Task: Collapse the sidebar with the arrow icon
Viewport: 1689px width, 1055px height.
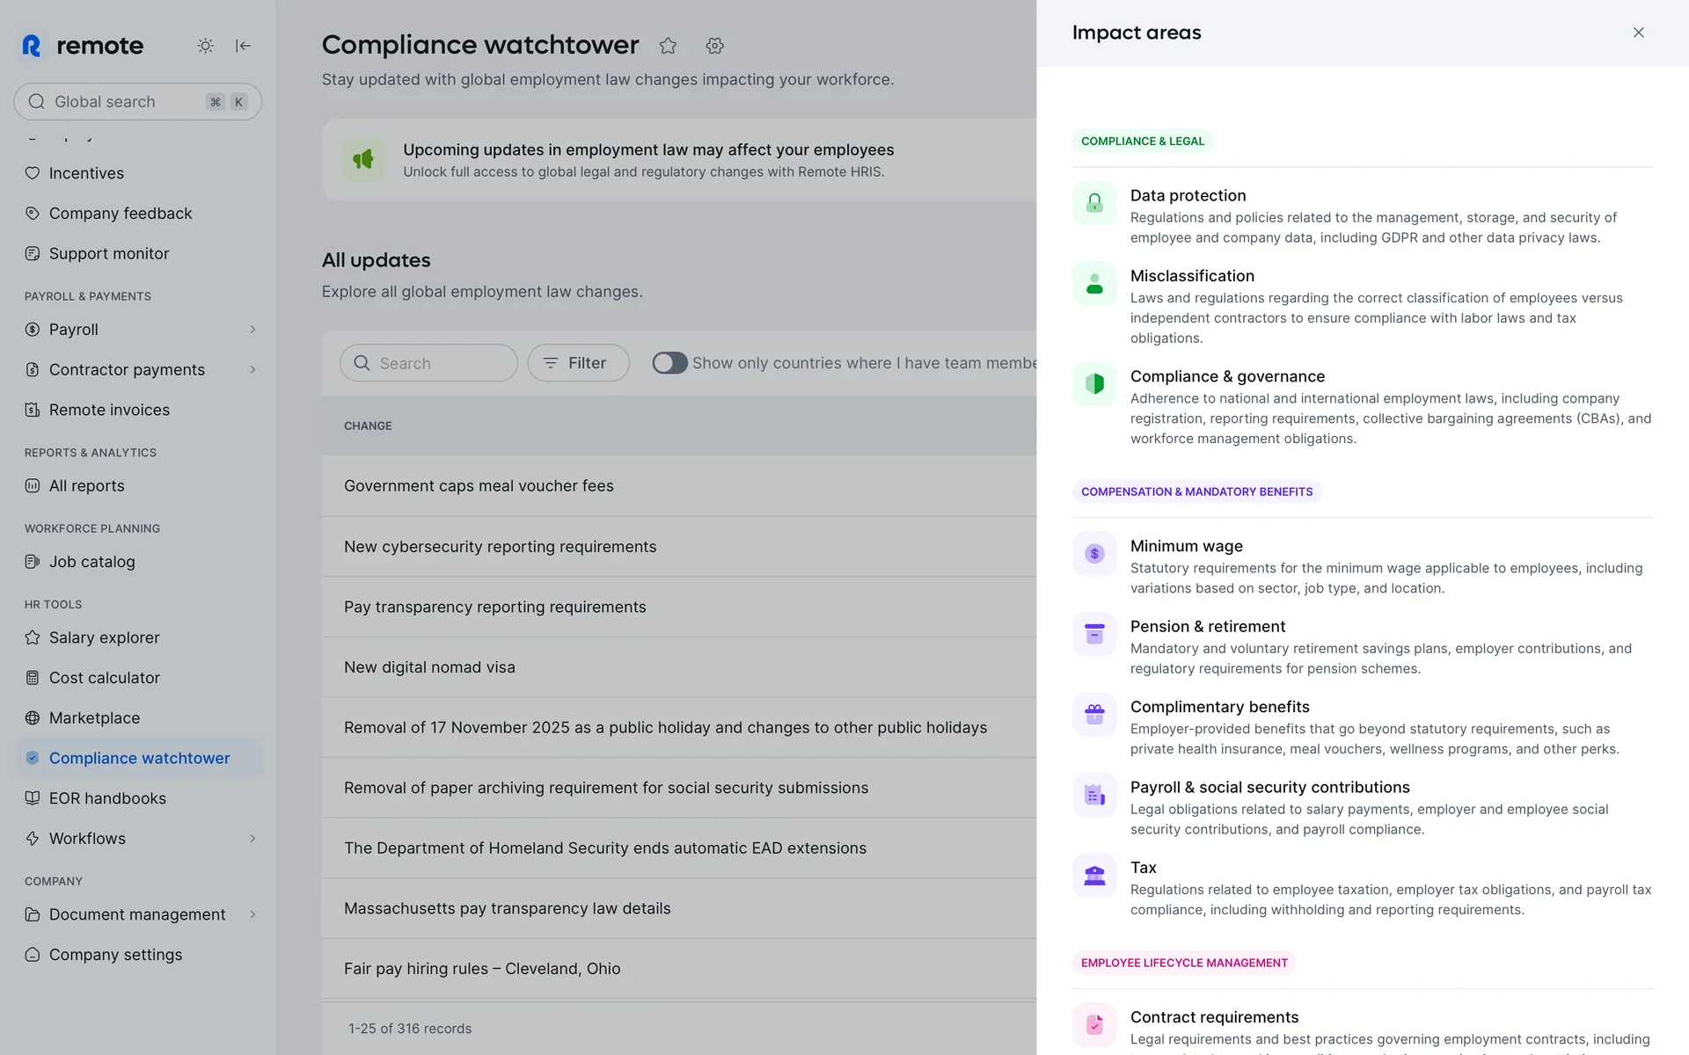Action: (244, 46)
